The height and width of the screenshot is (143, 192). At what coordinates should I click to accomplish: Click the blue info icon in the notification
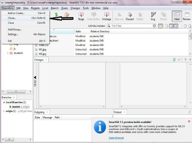tap(100, 127)
